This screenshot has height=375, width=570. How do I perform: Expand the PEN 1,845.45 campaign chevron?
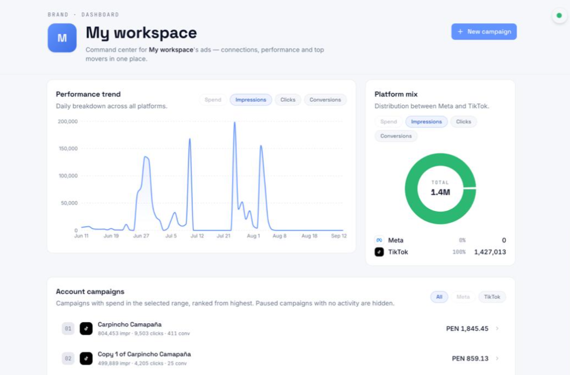(497, 329)
